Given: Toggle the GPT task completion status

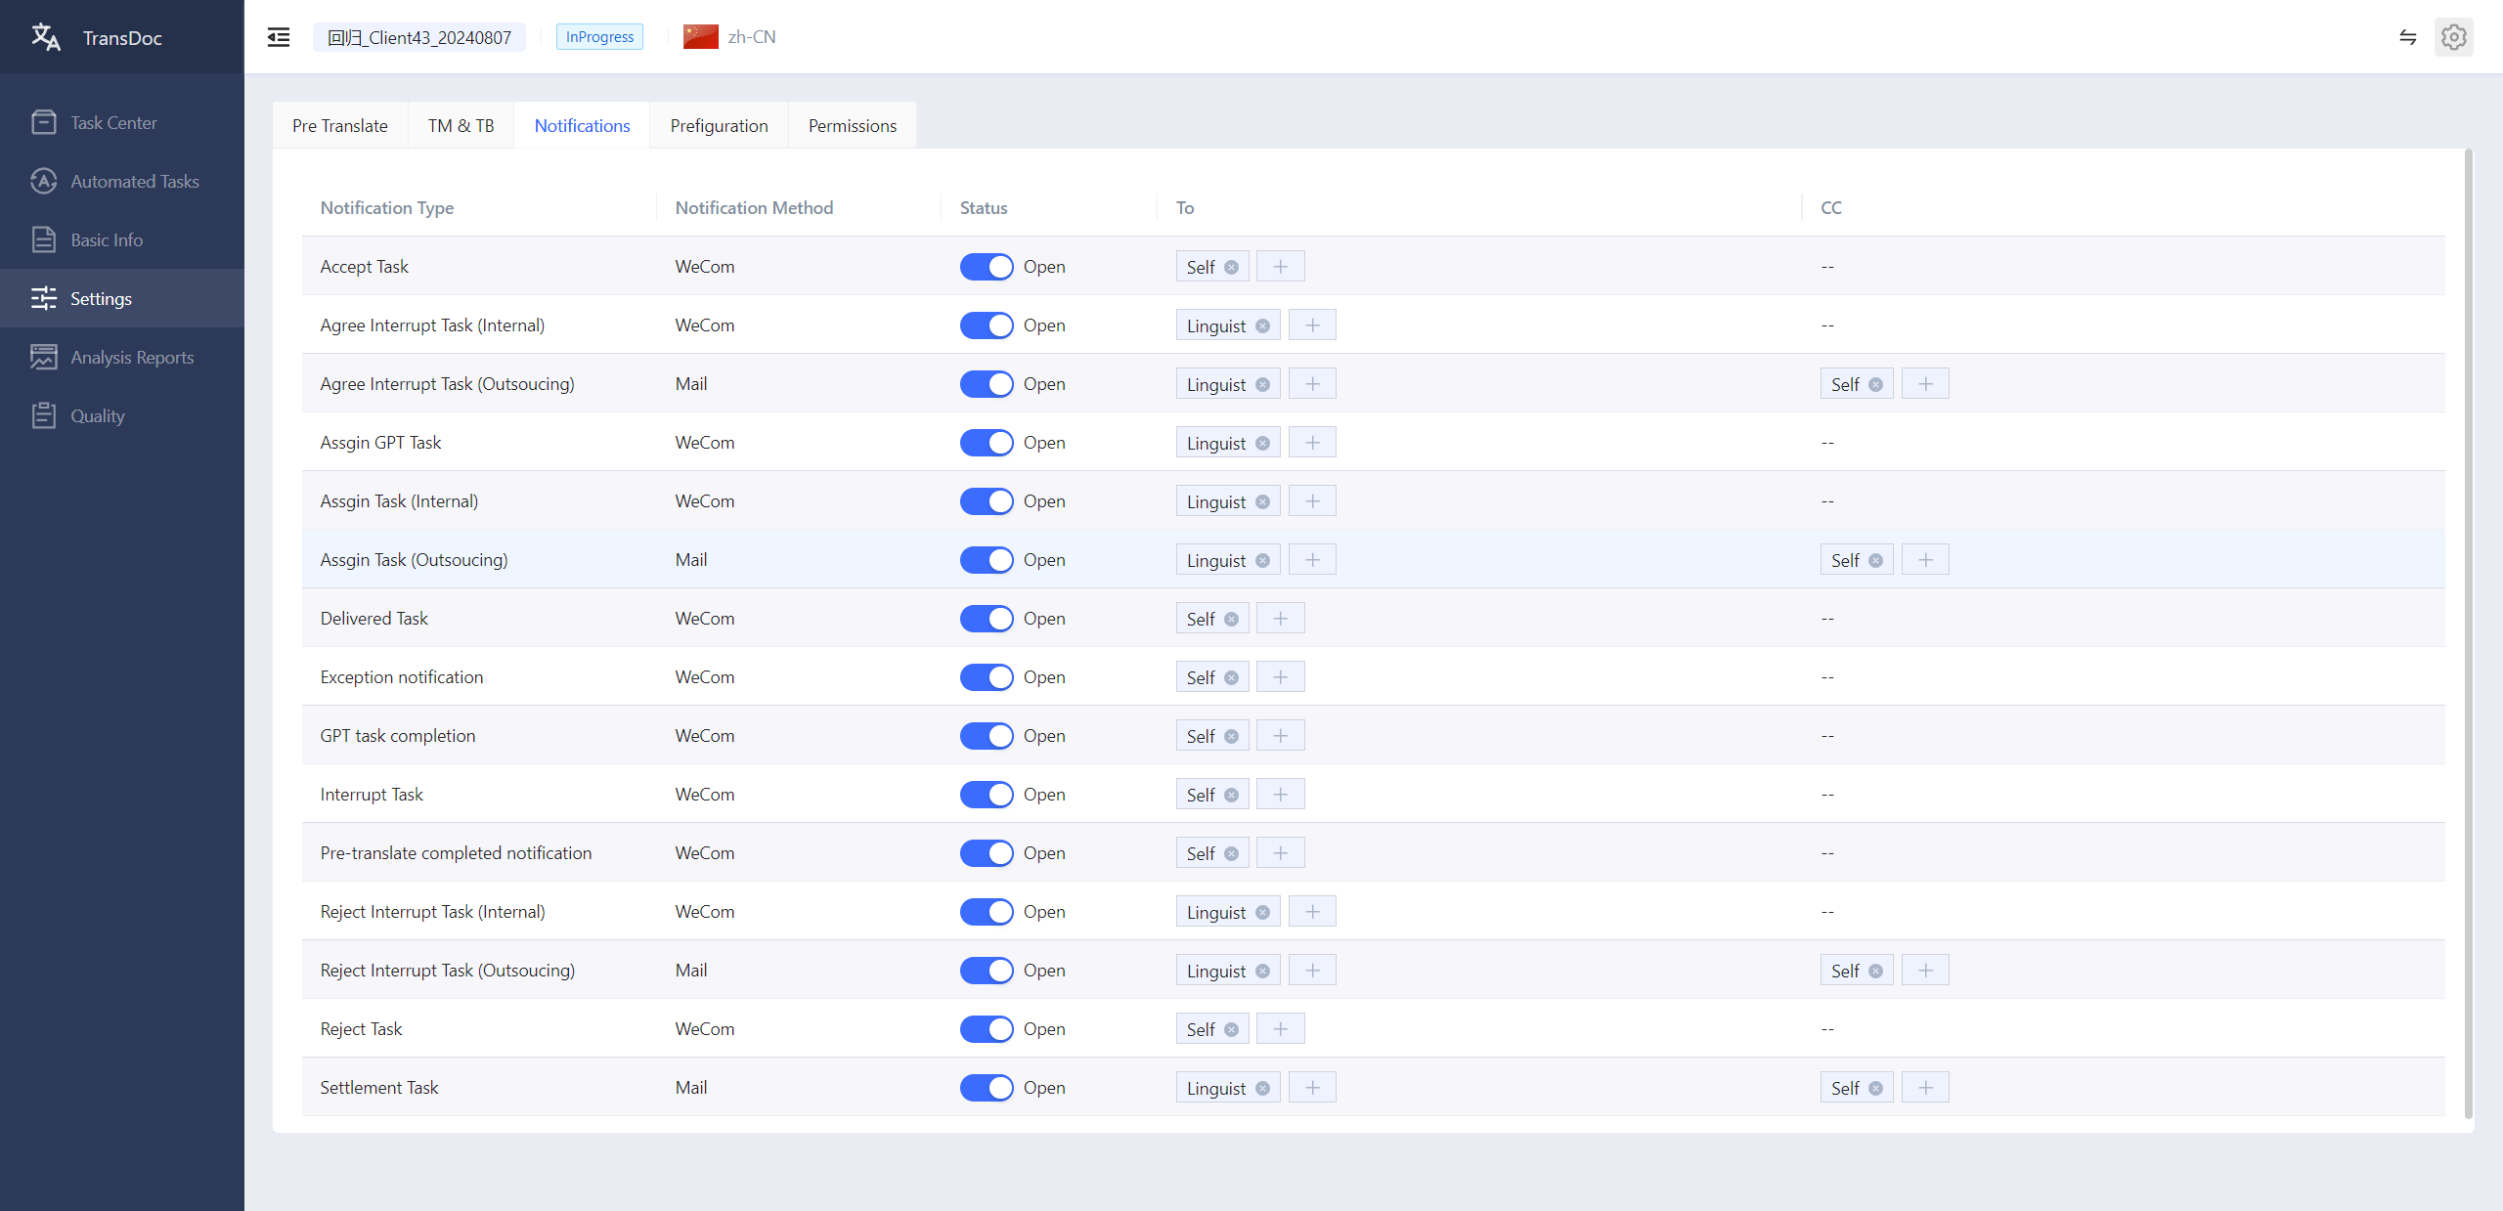Looking at the screenshot, I should click(987, 736).
